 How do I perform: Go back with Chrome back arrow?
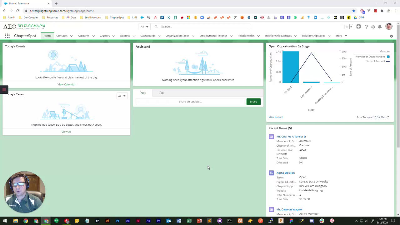(4, 11)
